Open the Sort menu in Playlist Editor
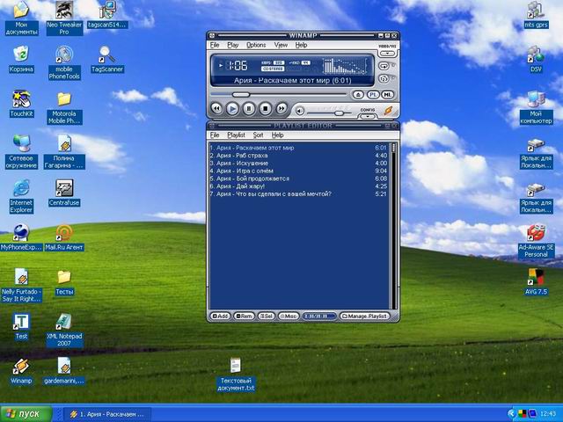Screen dimensions: 563x422 coord(258,135)
